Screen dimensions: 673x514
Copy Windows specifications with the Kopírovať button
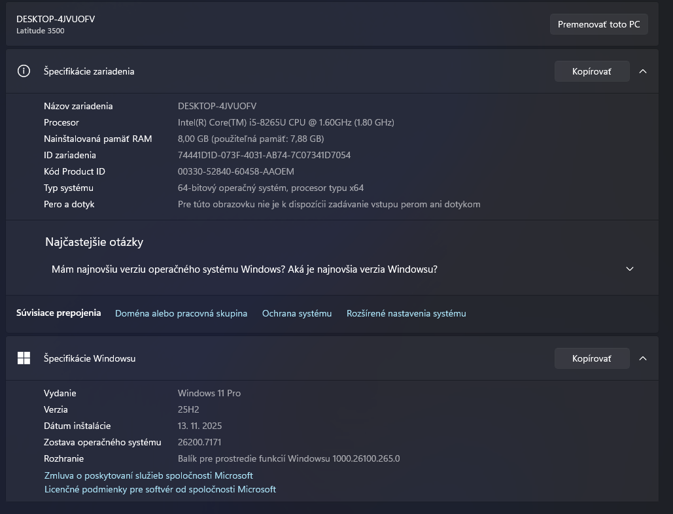click(591, 358)
